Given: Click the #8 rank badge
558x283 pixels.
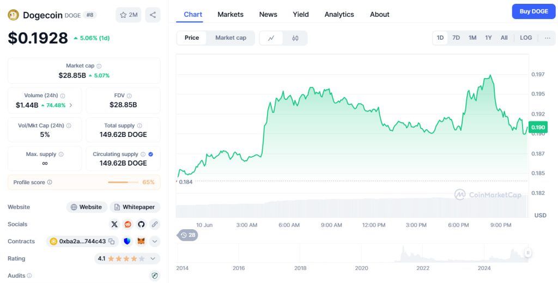Looking at the screenshot, I should coord(90,15).
